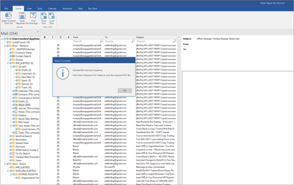Click the deleted-items column header icon

(45, 37)
